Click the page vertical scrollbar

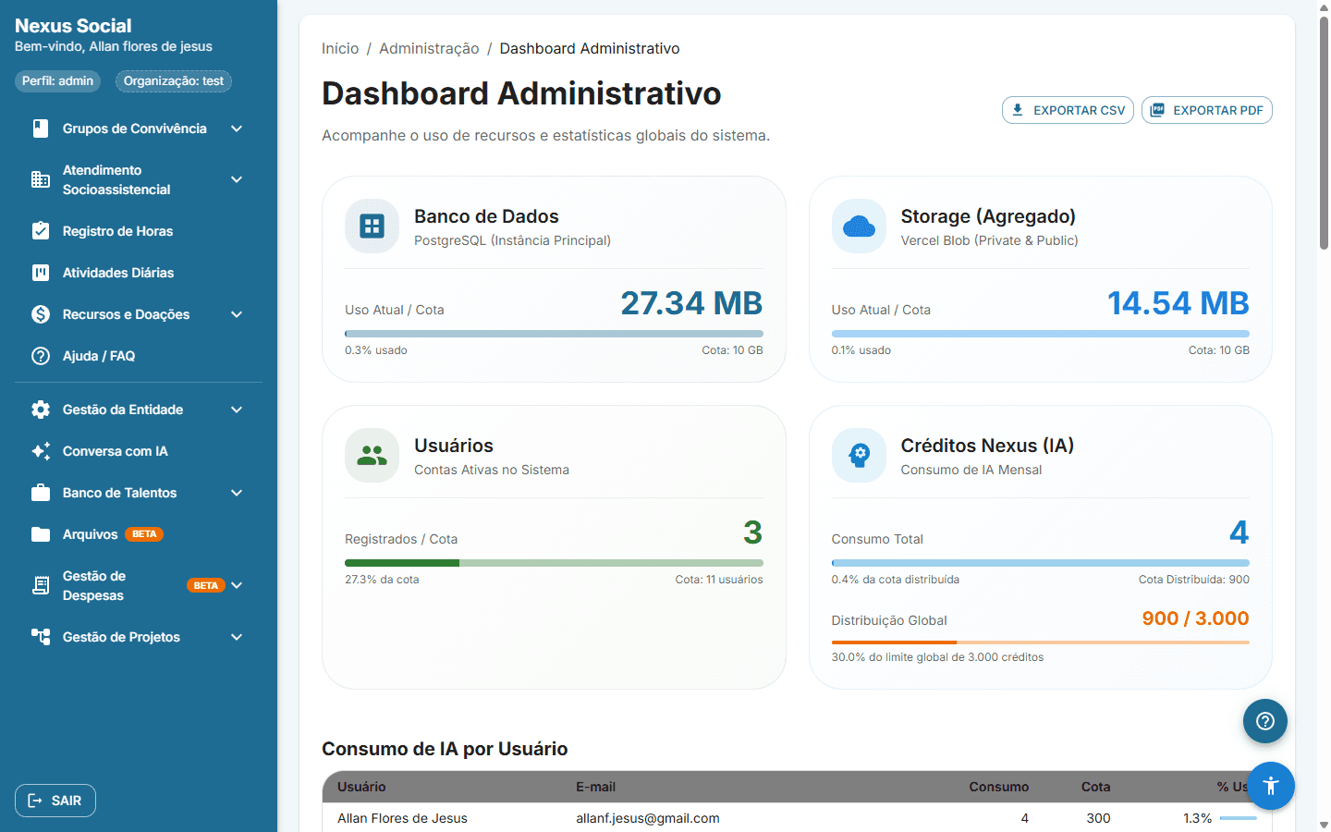1324,132
